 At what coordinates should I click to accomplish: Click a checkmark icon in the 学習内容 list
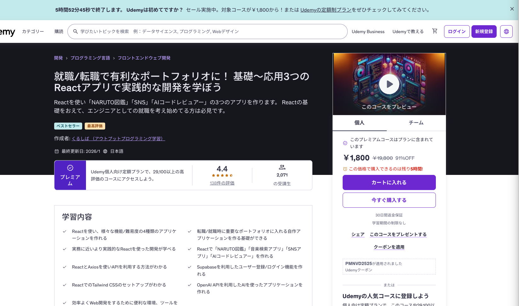(64, 231)
